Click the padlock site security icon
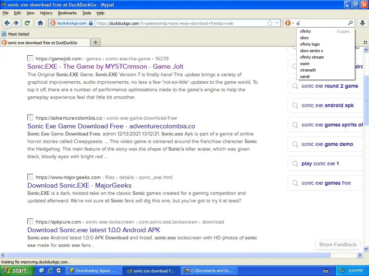This screenshot has width=369, height=276. pos(91,23)
